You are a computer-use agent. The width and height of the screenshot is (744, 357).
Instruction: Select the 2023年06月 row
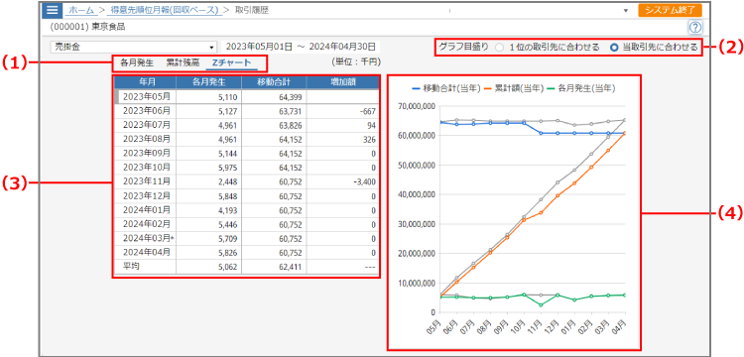[247, 111]
